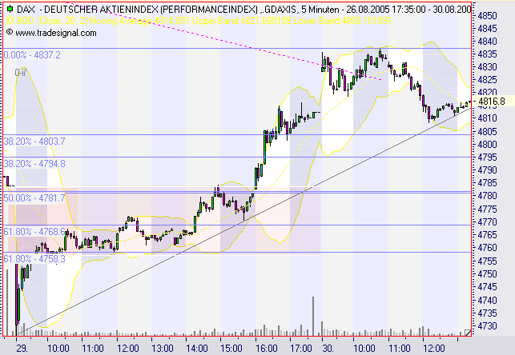Select the 0.00% - 4837.2 Fibonacci label
Image resolution: width=515 pixels, height=355 pixels.
click(32, 55)
